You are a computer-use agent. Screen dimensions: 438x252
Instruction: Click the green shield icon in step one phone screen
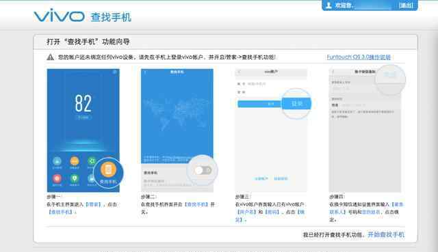pos(75,178)
